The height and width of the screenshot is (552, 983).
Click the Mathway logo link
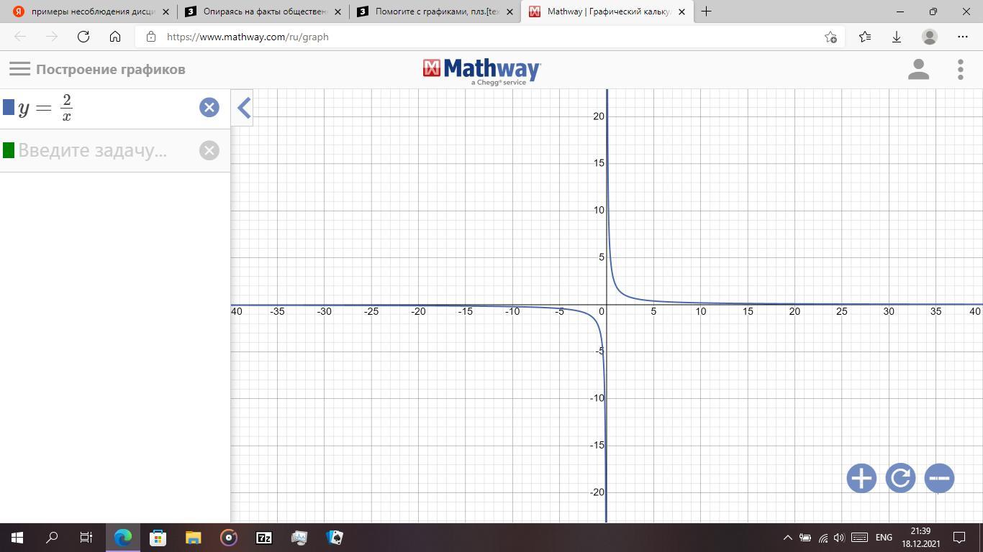481,70
